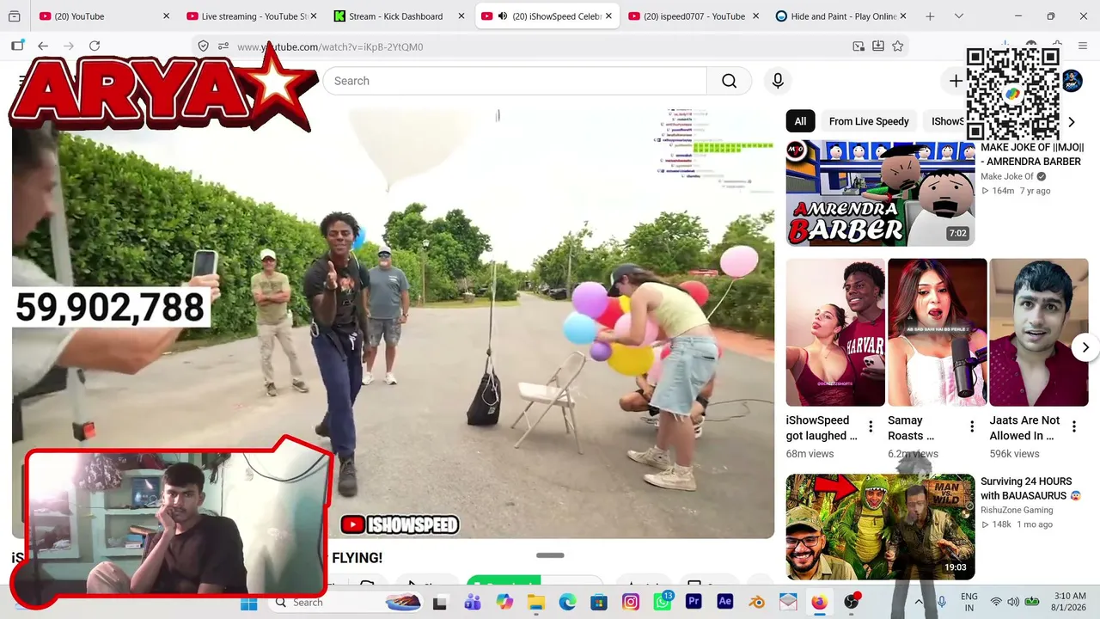Select the All filter chip
Image resolution: width=1100 pixels, height=619 pixels.
tap(800, 121)
